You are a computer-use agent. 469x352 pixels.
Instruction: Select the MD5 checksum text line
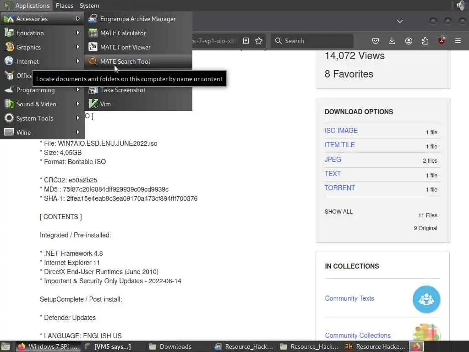[x=104, y=189]
